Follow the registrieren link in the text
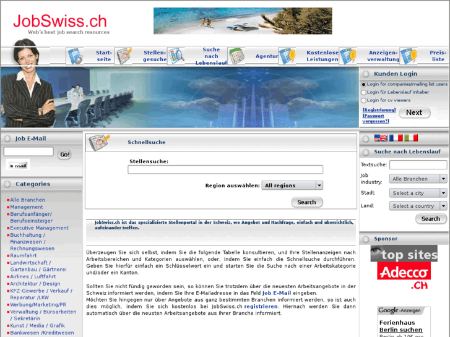The image size is (450, 337). click(x=261, y=306)
